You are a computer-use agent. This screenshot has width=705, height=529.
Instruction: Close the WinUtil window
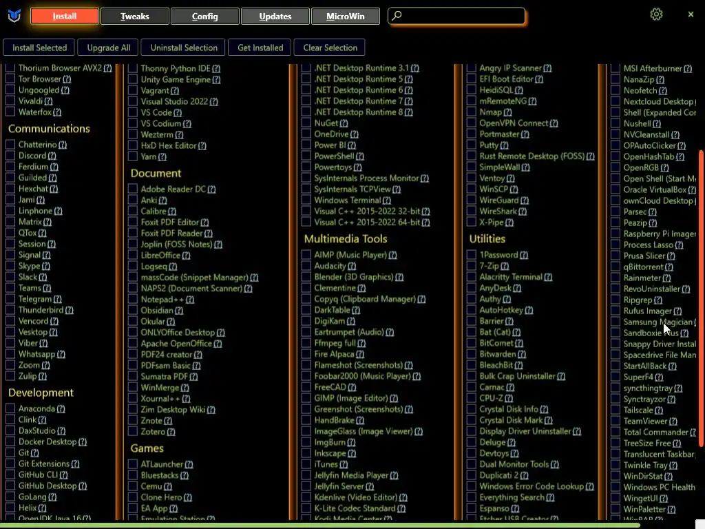(x=691, y=14)
